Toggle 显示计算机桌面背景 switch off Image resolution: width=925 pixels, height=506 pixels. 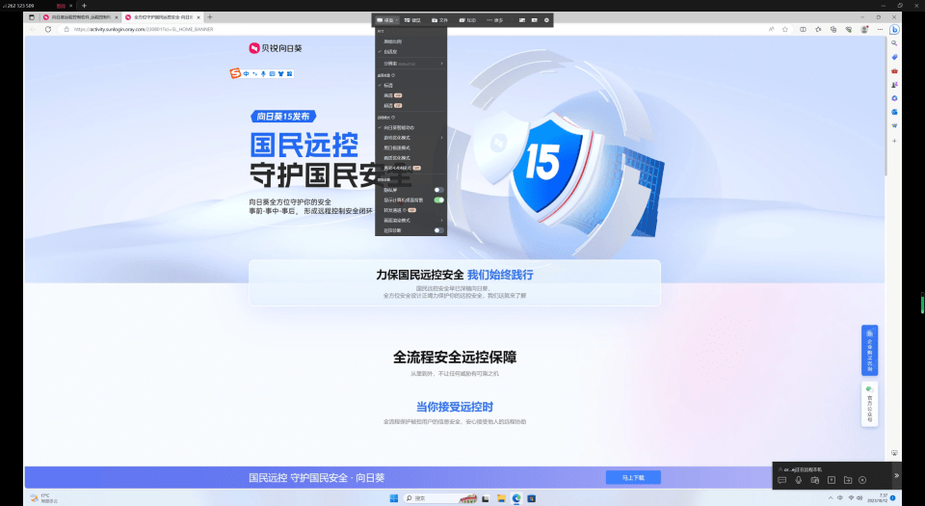coord(439,200)
